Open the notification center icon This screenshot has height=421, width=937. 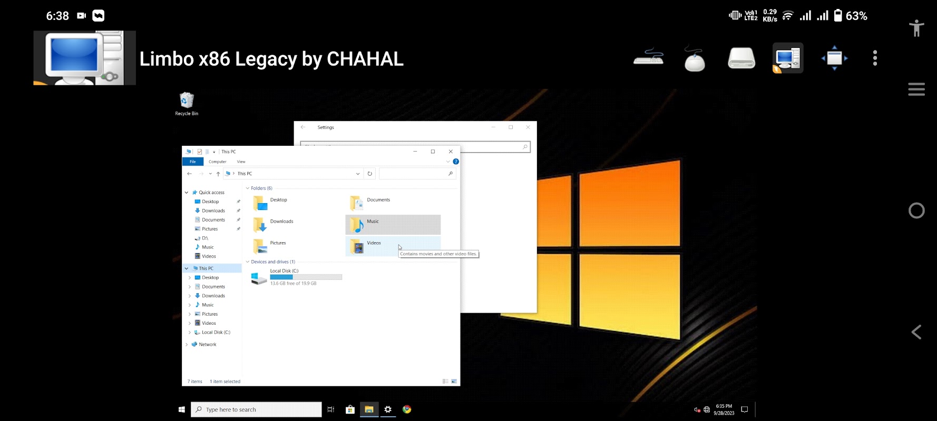click(745, 409)
